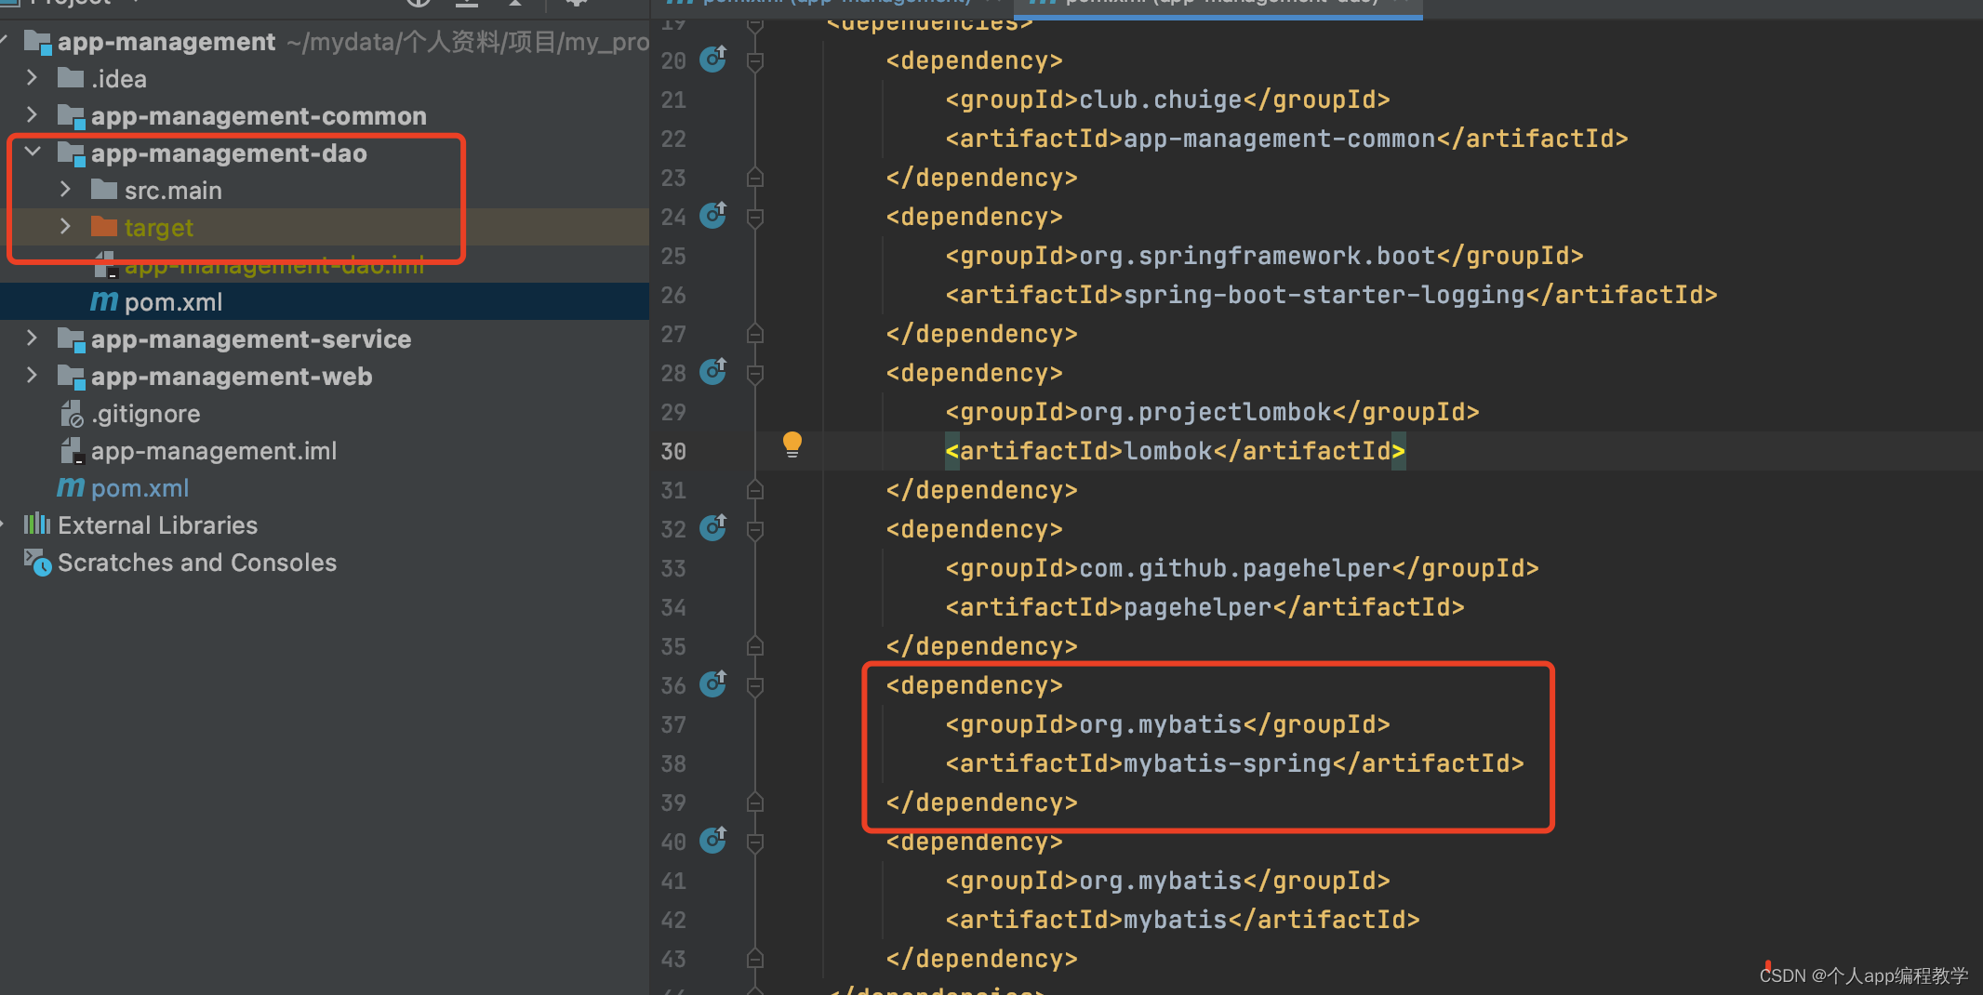Click the src.main folder icon
This screenshot has width=1983, height=995.
point(104,190)
